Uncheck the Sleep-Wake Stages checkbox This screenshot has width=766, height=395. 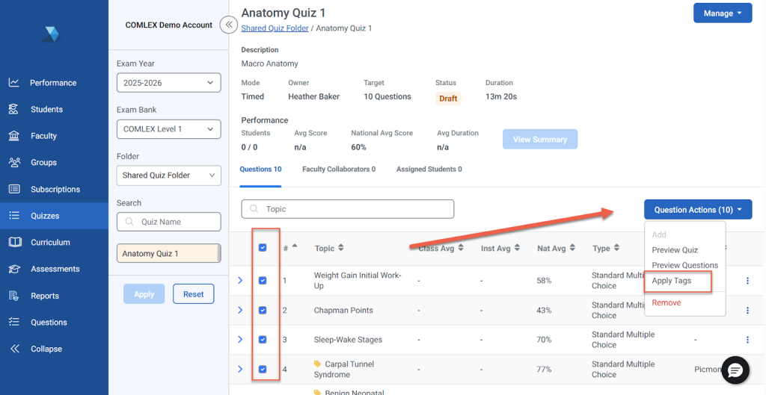pos(263,340)
